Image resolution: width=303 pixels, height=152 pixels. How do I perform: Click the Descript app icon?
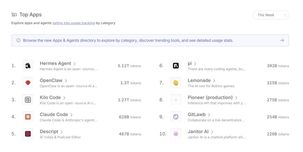click(28, 134)
